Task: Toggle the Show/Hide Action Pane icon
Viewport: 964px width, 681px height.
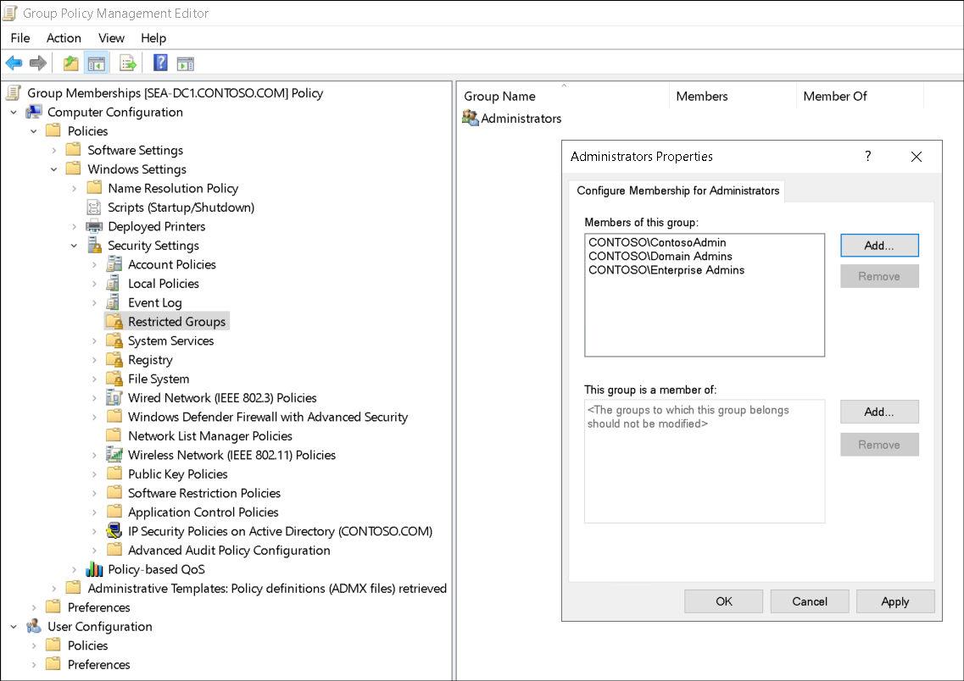Action: (x=185, y=63)
